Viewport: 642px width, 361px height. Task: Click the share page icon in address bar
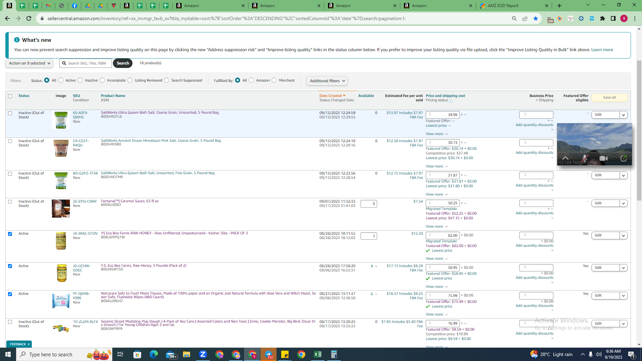point(525,18)
